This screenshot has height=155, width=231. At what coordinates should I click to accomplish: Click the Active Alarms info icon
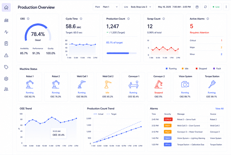[x=208, y=19]
